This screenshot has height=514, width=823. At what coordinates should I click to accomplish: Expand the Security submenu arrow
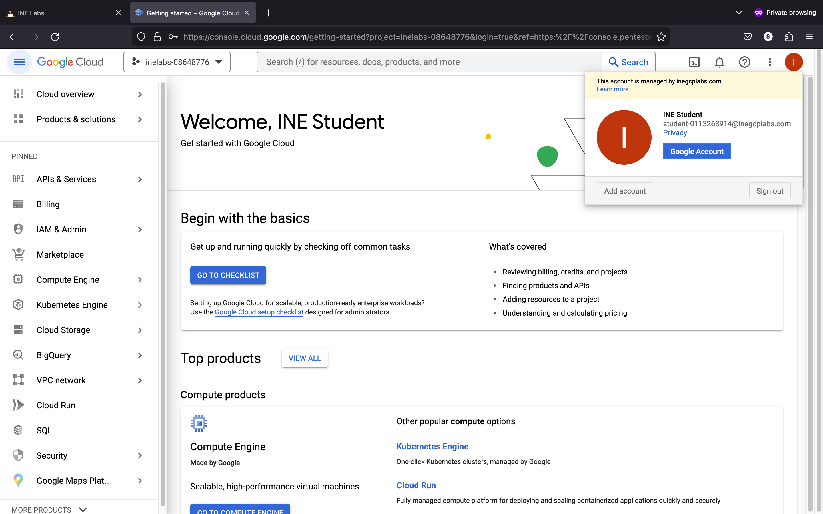click(x=140, y=456)
